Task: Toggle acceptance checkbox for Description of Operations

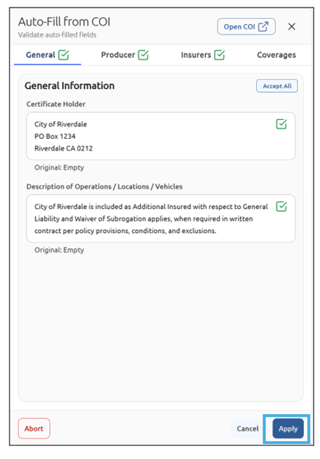Action: point(281,206)
